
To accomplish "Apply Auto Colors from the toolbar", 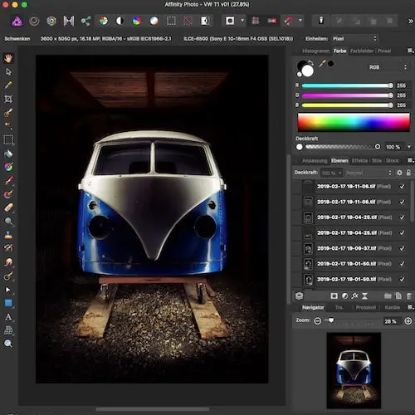I will (137, 21).
